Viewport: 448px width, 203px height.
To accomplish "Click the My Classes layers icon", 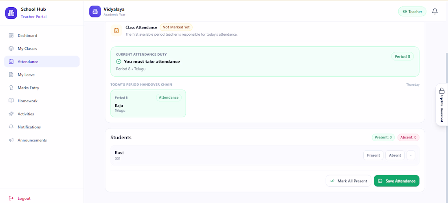I will [11, 49].
